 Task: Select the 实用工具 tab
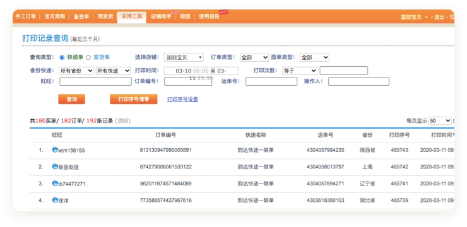coord(132,17)
